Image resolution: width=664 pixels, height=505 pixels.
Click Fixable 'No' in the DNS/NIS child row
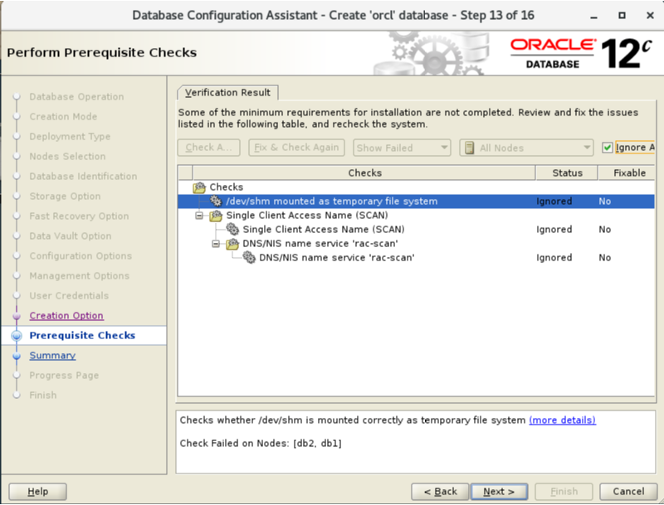(605, 258)
